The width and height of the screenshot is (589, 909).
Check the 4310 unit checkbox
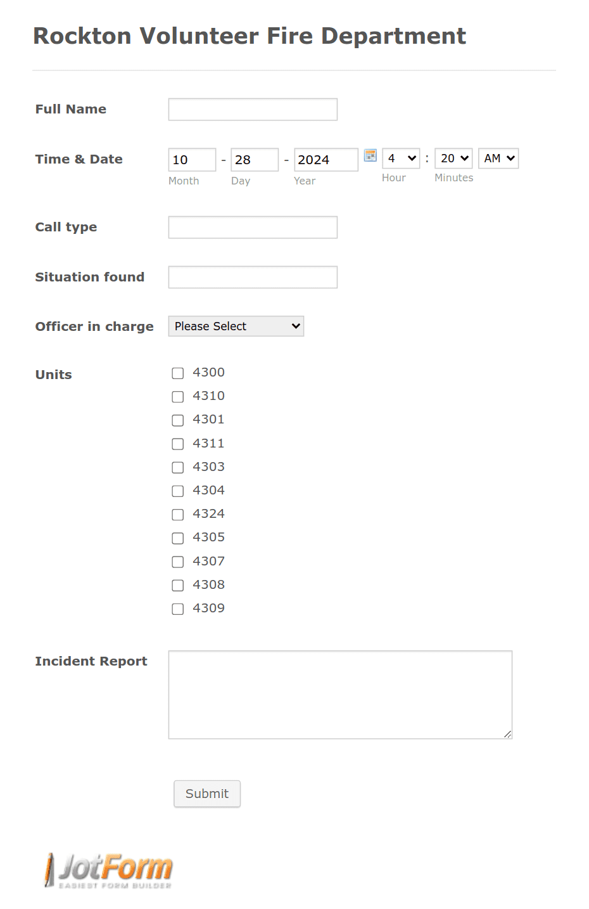(x=177, y=397)
